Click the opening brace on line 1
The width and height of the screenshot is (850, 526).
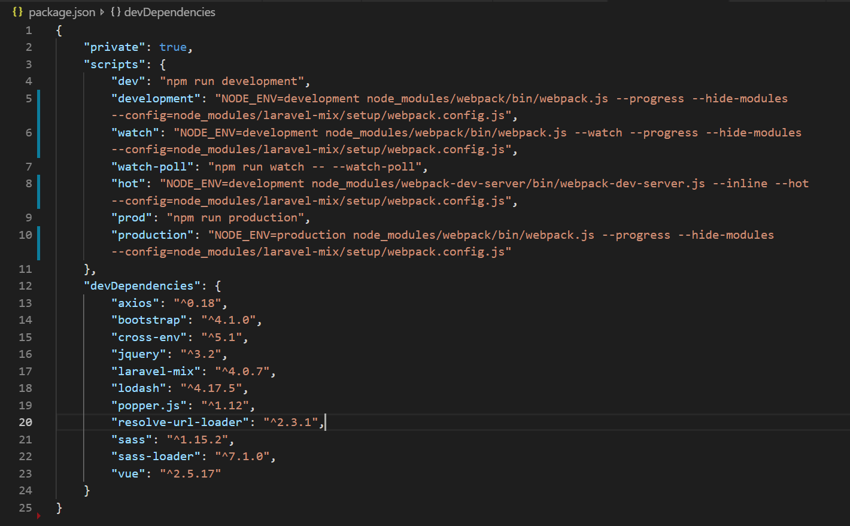59,30
